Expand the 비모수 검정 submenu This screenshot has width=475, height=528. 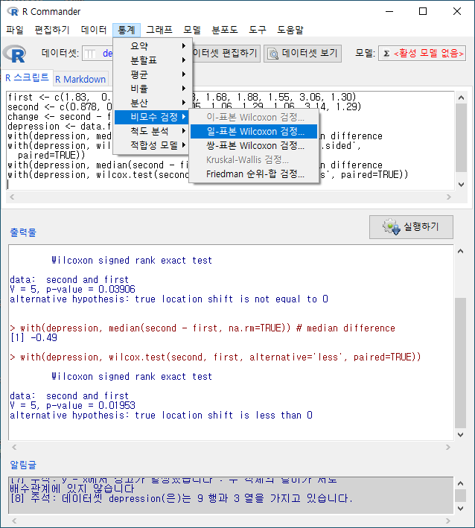153,117
